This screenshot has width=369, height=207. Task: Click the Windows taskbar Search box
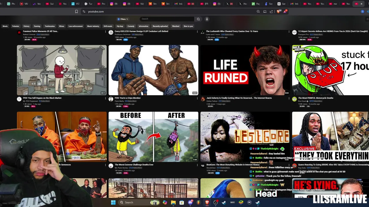click(139, 202)
